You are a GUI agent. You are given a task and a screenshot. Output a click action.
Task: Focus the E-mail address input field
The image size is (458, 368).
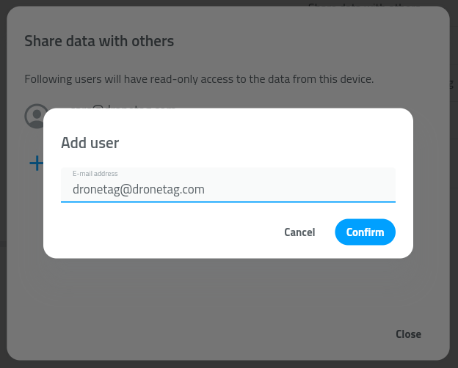(228, 189)
